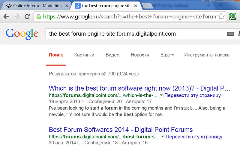Click the green extension icon in toolbar

point(233,16)
